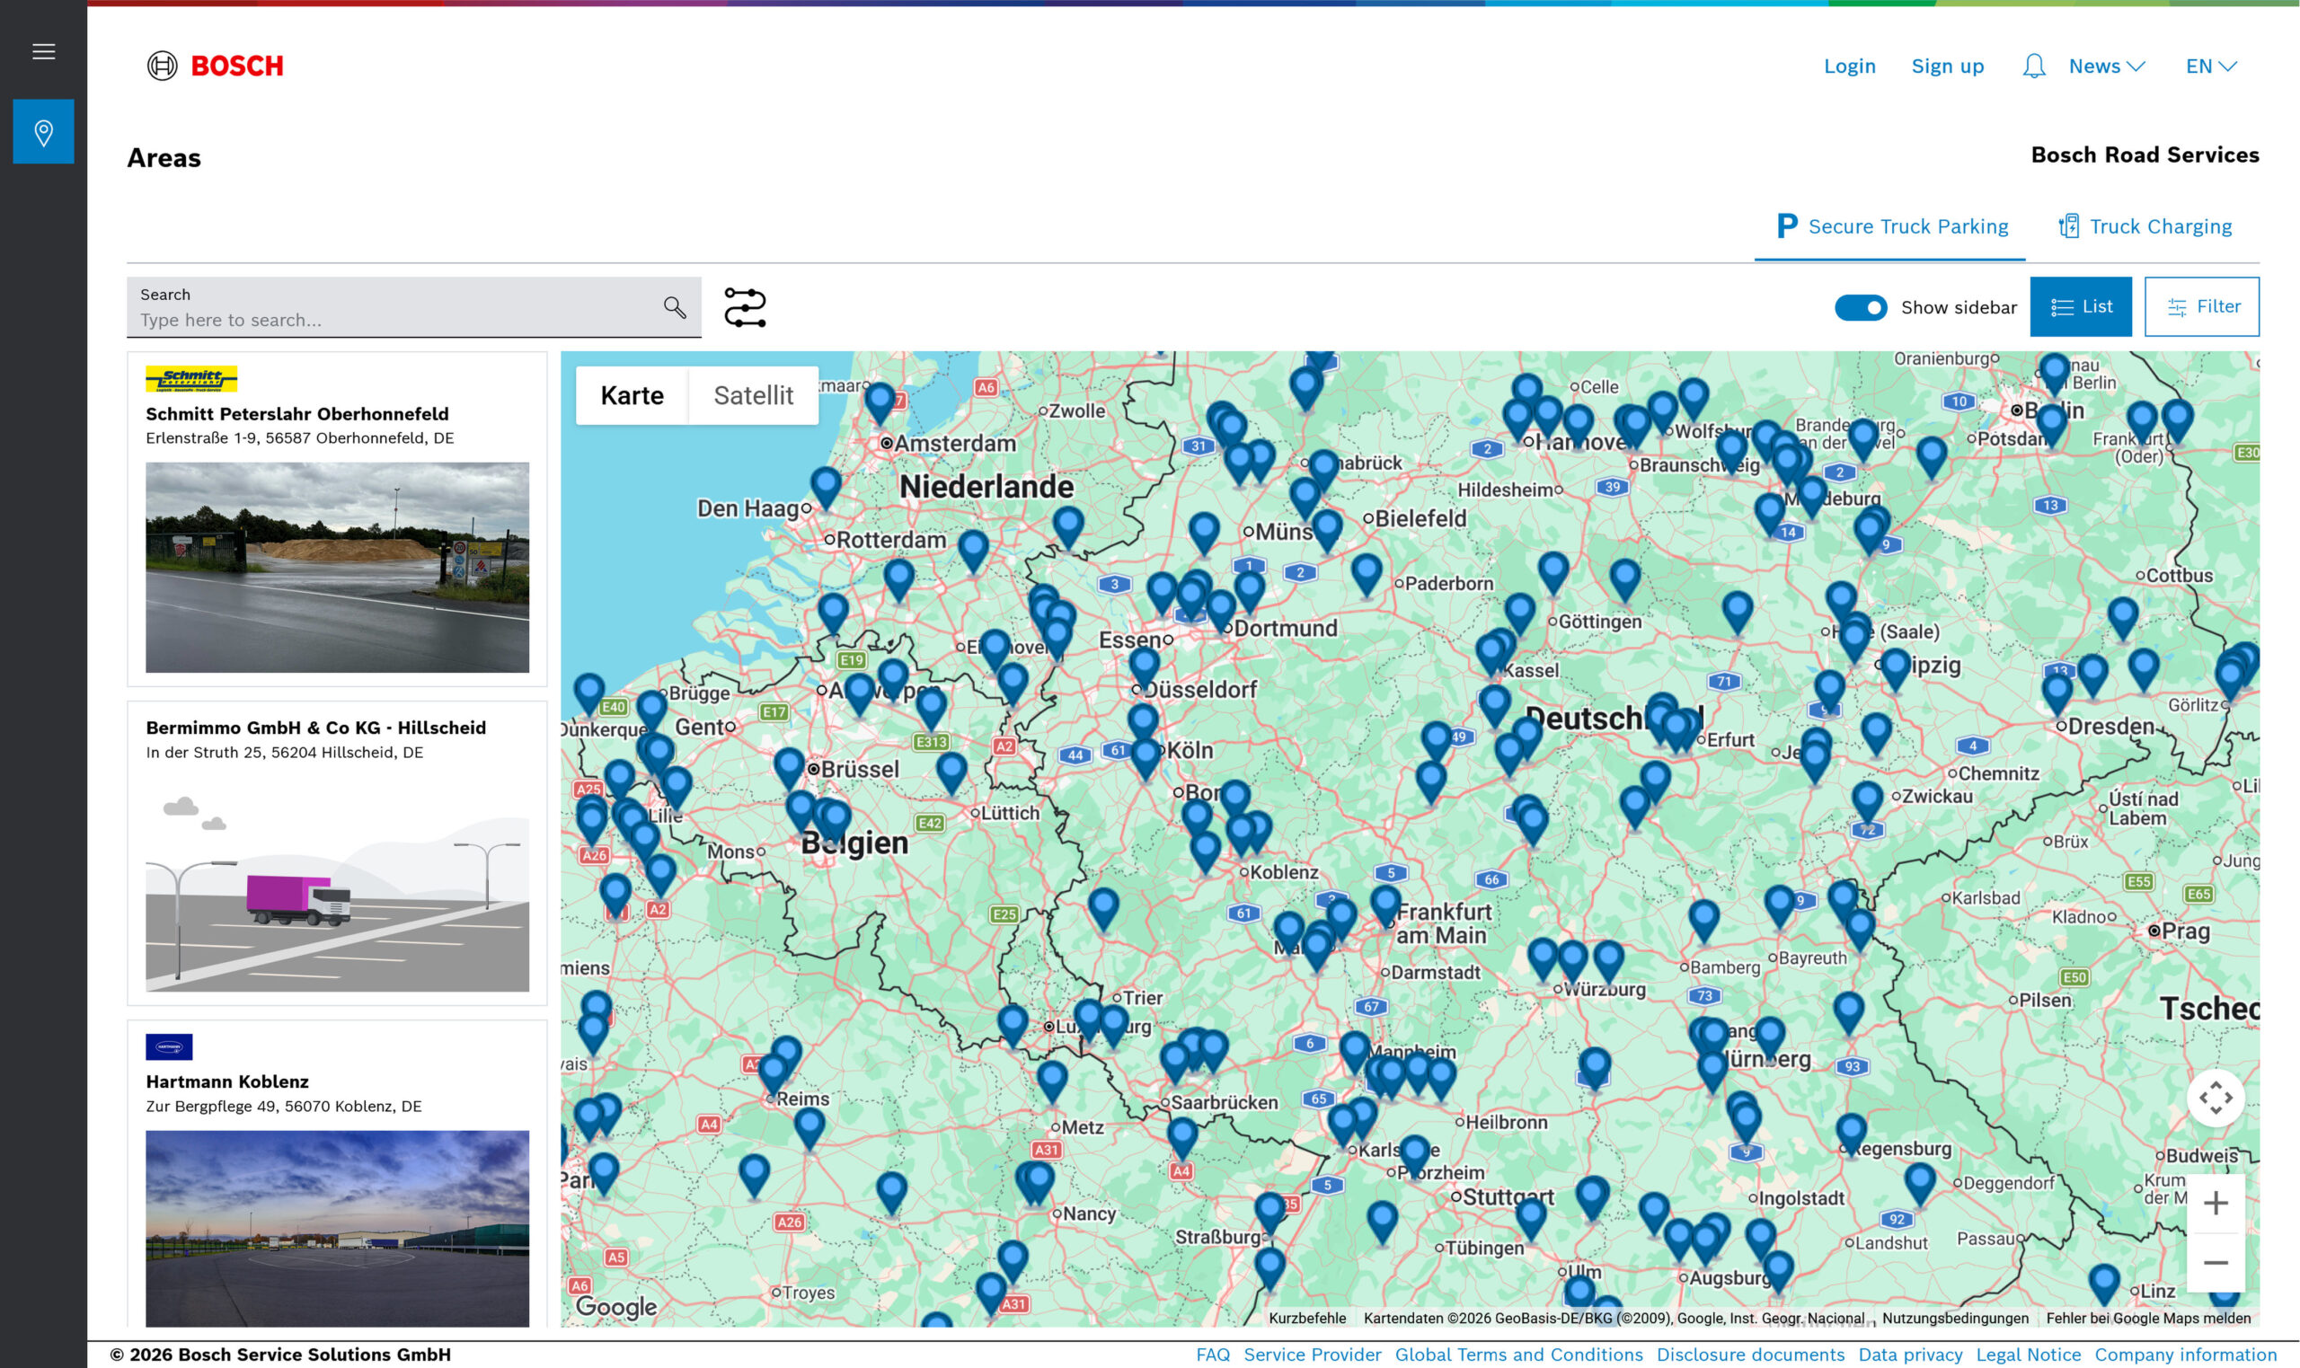Click the Google logo on map
The image size is (2300, 1368).
tap(615, 1306)
